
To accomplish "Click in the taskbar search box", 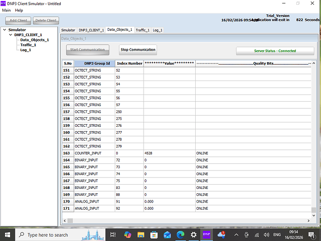I will [x=47, y=235].
